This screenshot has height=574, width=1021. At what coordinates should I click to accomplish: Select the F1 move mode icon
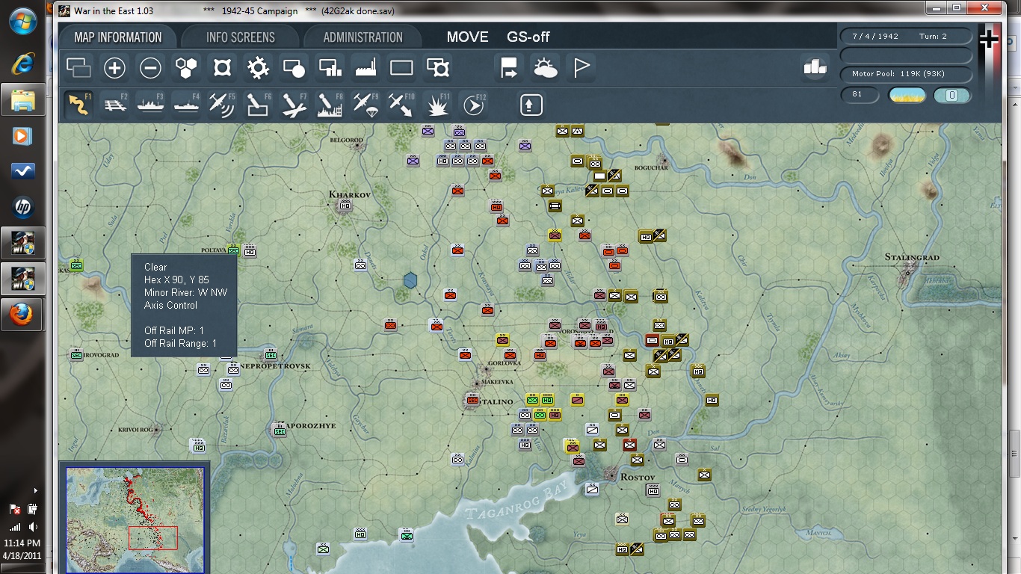pyautogui.click(x=78, y=105)
